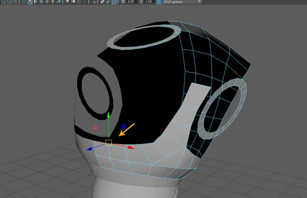Click the gamma value field showing 1.00
The height and width of the screenshot is (198, 307).
[x=148, y=2]
